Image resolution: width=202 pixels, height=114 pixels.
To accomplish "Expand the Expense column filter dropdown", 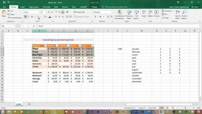I will pos(45,46).
